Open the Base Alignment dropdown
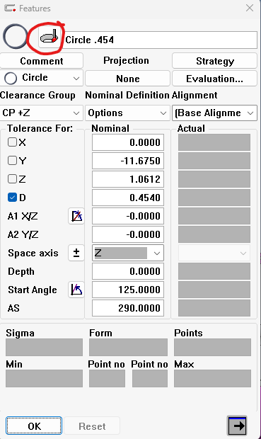 pos(214,113)
